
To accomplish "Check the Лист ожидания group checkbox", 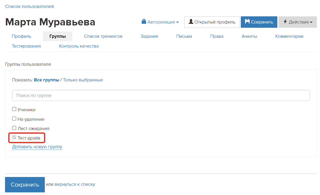I will pyautogui.click(x=14, y=128).
